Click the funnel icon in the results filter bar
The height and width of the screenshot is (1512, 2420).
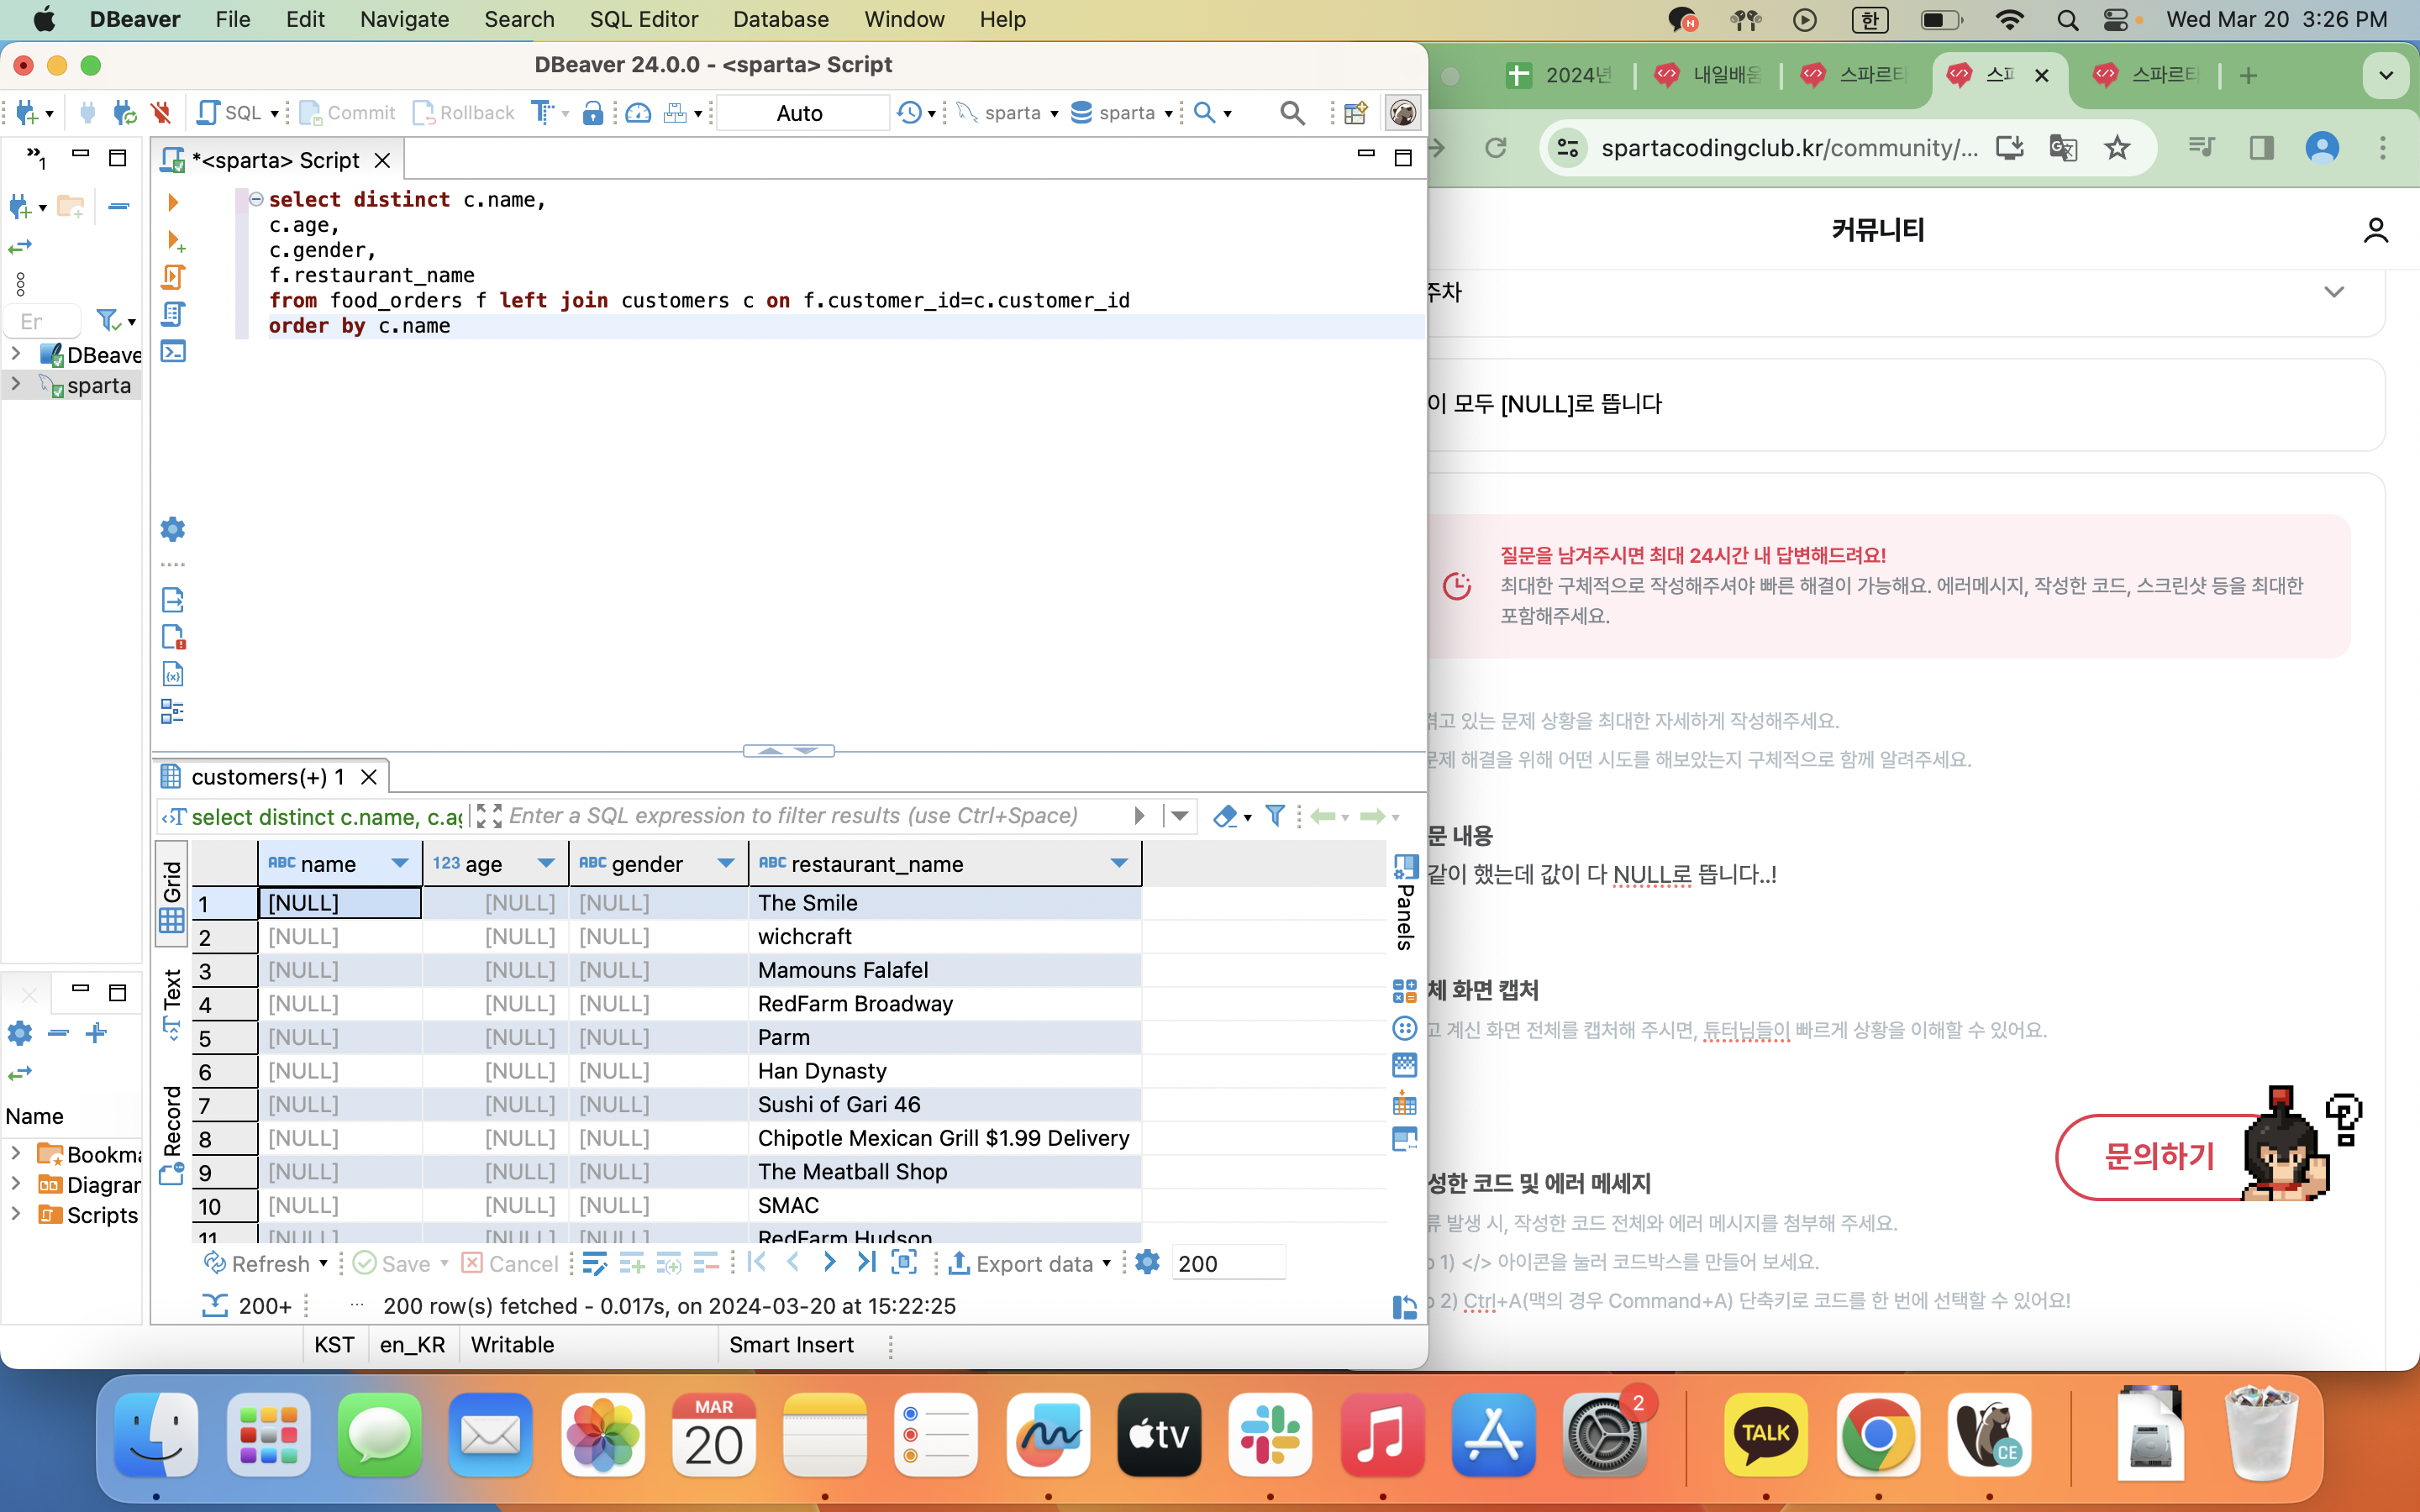[x=1275, y=816]
